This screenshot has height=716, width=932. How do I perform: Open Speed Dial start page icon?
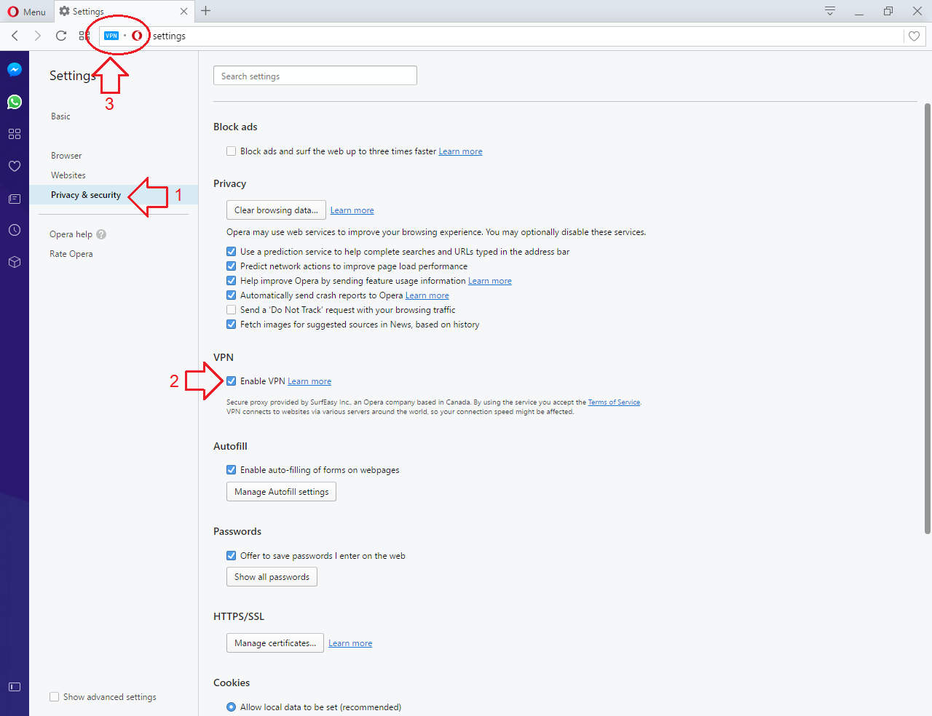84,36
